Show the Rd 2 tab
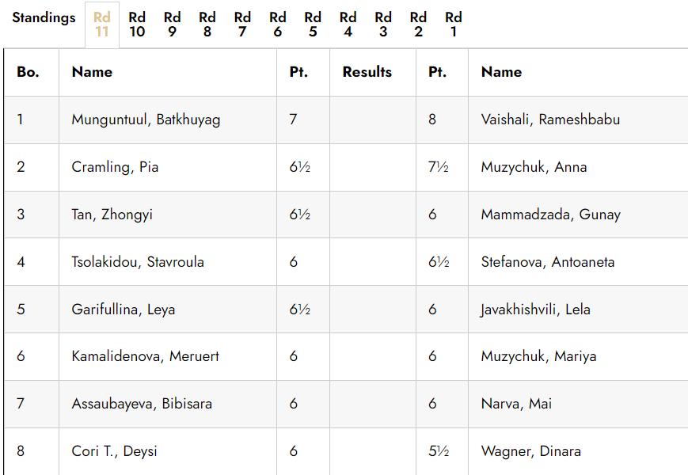688x475 pixels. click(418, 25)
